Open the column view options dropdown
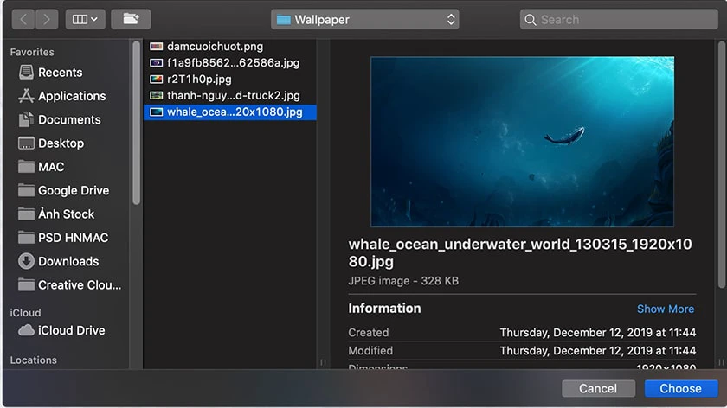The image size is (727, 408). (x=85, y=20)
